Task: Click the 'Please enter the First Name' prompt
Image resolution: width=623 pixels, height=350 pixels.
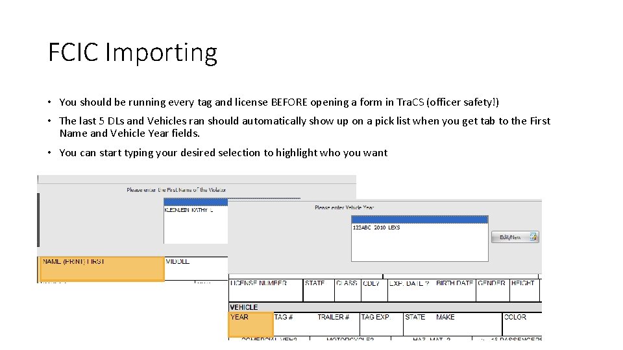Action: tap(177, 190)
